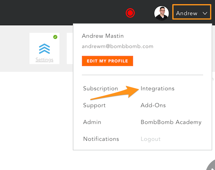The height and width of the screenshot is (170, 215).
Task: Choose Add-Ons from the account menu
Action: point(153,105)
